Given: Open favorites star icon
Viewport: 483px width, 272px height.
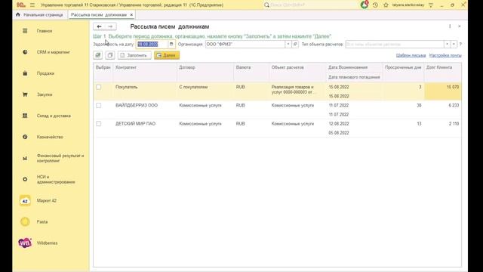Looking at the screenshot, I should coord(386,5).
